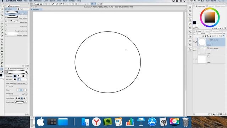This screenshot has width=227, height=128.
Task: Open the Line color options stepper
Action: pyautogui.click(x=26, y=76)
